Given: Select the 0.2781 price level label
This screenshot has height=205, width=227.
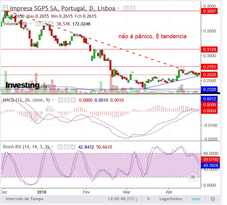Looking at the screenshot, I should tap(209, 67).
